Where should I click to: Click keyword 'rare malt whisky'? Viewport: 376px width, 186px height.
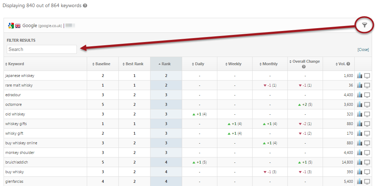click(19, 85)
